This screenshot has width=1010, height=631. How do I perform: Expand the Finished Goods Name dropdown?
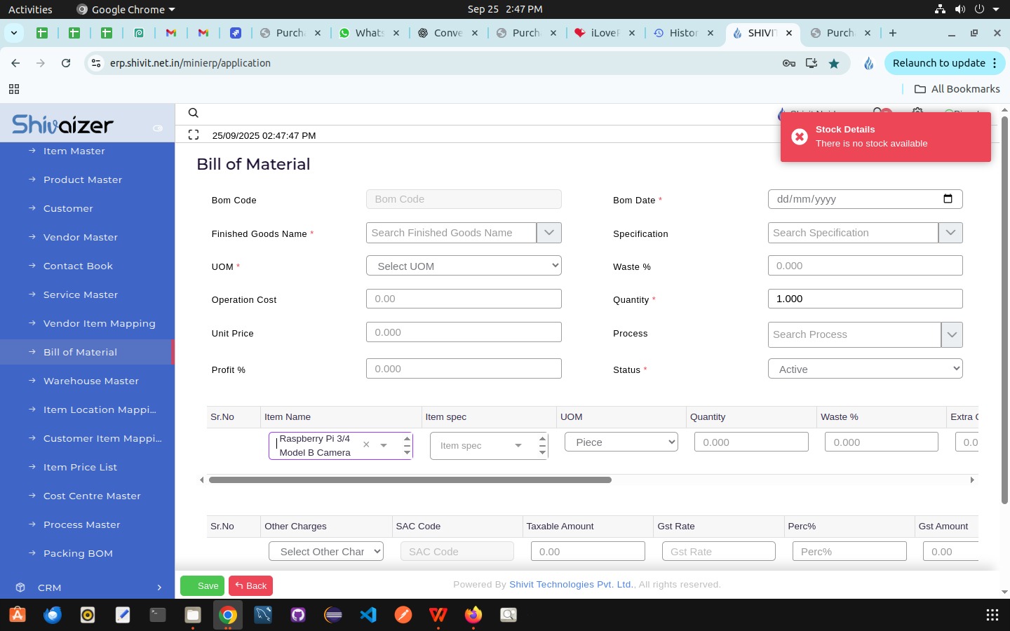pyautogui.click(x=548, y=233)
